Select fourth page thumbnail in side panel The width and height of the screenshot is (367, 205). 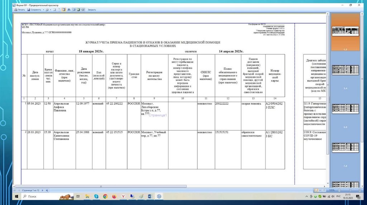pos(345,147)
